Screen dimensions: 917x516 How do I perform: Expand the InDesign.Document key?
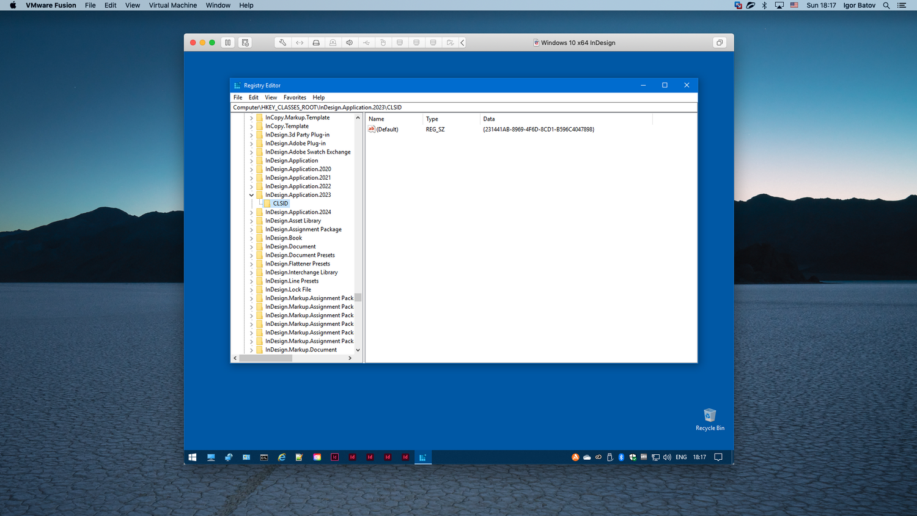pos(251,247)
